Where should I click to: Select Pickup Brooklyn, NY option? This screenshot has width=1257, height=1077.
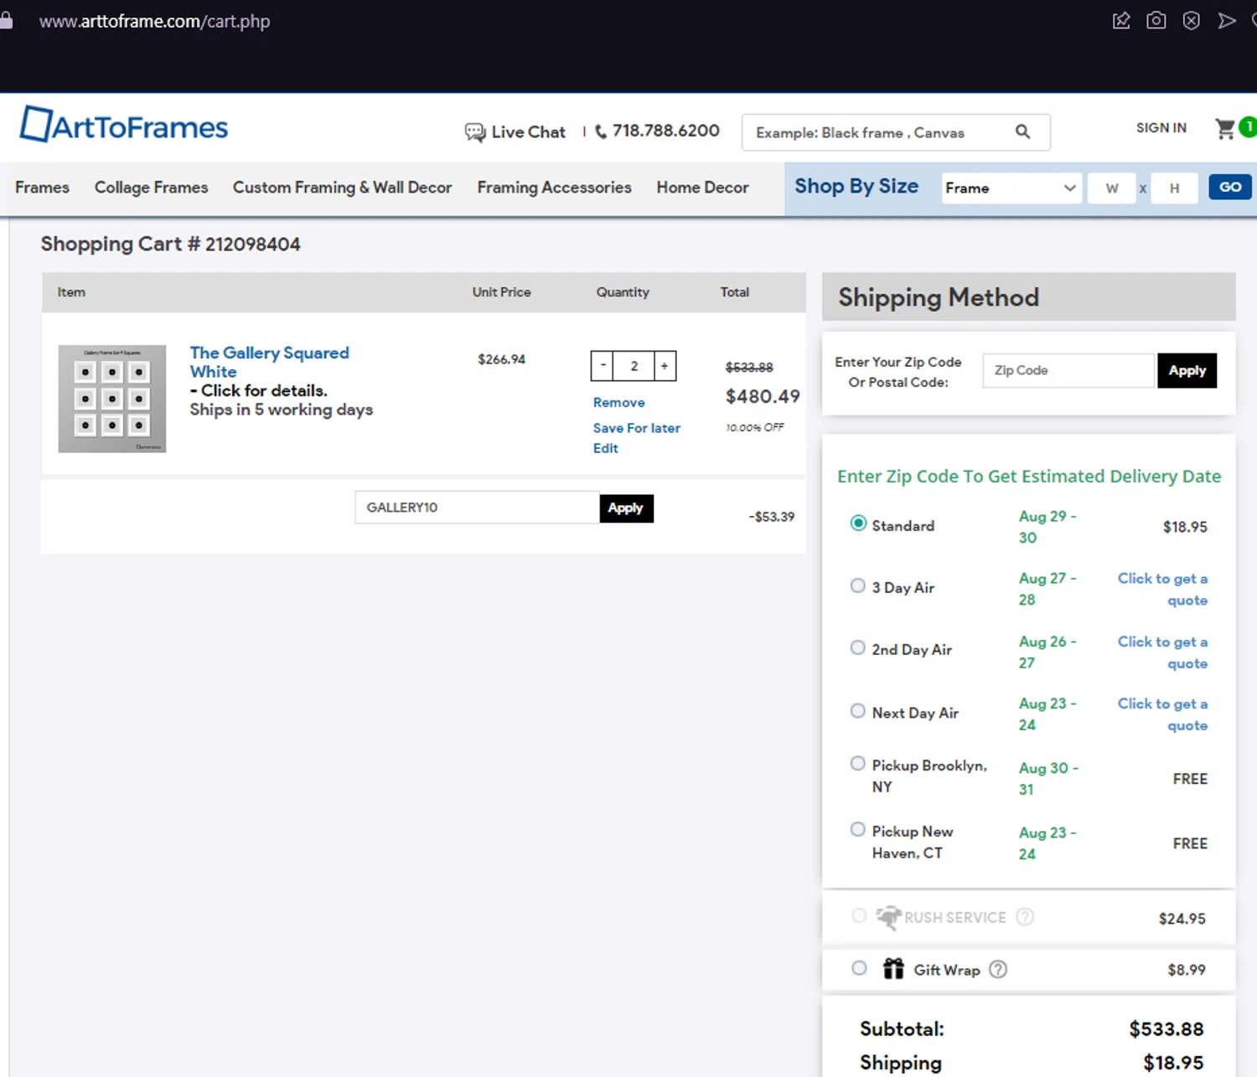(858, 763)
